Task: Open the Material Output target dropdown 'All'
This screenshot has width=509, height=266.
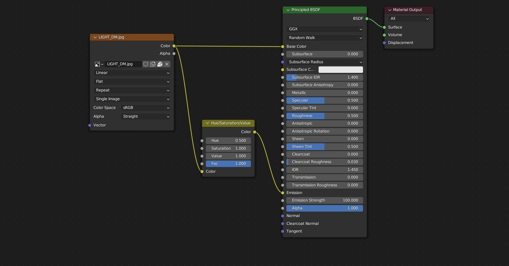Action: coord(409,19)
